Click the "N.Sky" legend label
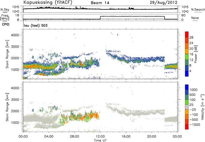Image resolution: width=205 pixels, height=142 pixels. [x=5, y=9]
